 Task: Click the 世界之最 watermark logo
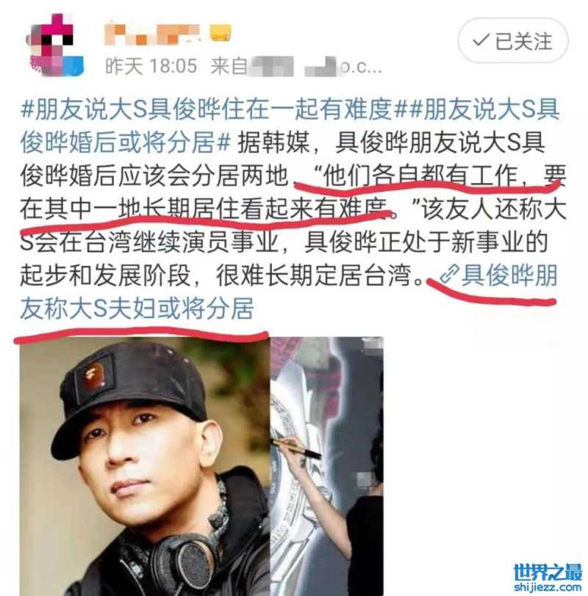[x=548, y=572]
